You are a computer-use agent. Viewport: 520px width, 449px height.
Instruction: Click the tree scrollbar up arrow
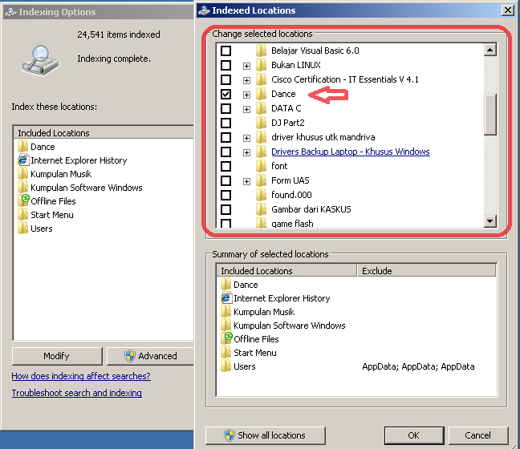(490, 50)
